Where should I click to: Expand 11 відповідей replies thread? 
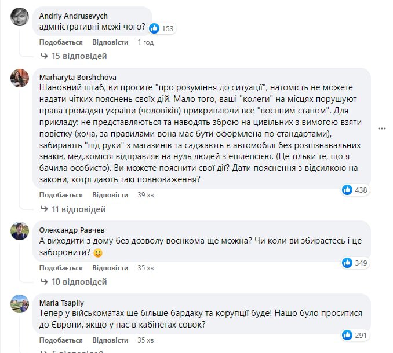point(74,209)
